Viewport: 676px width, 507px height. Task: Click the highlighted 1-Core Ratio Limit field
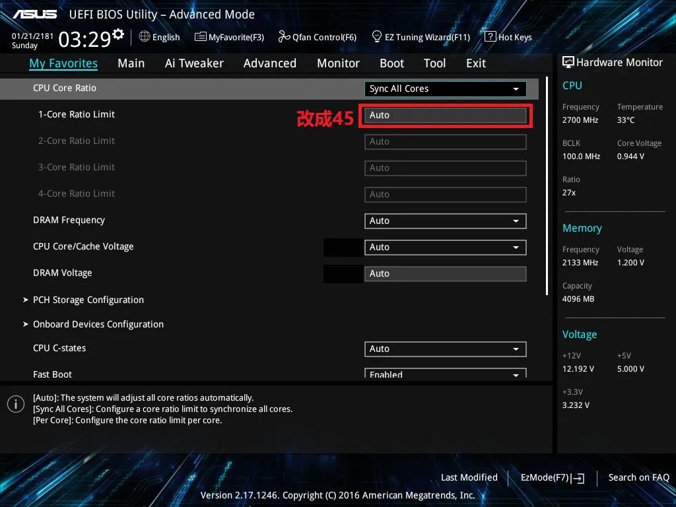(445, 115)
